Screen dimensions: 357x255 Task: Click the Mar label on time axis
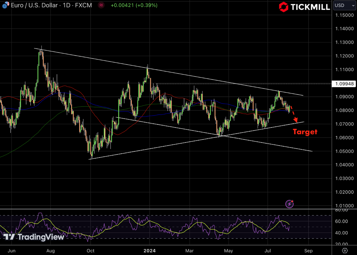(190, 251)
